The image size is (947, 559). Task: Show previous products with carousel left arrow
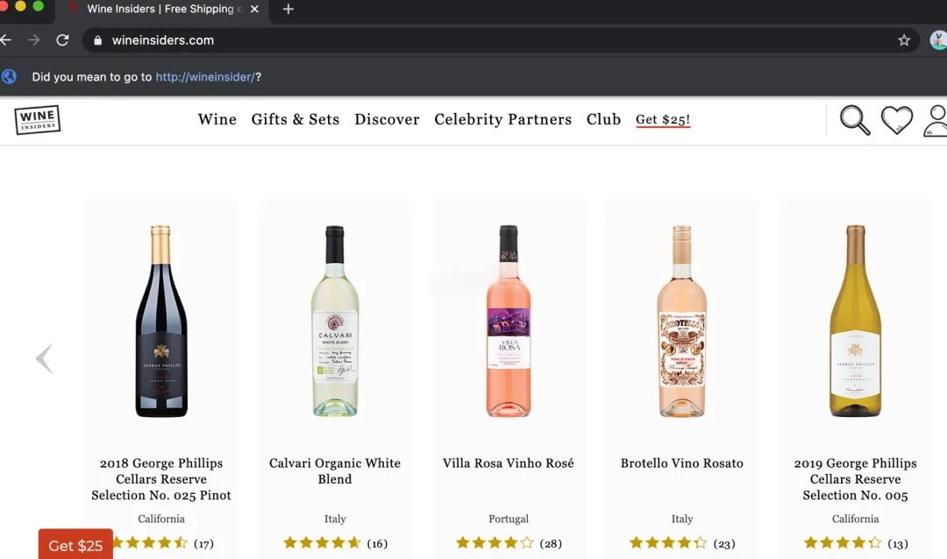pyautogui.click(x=44, y=358)
